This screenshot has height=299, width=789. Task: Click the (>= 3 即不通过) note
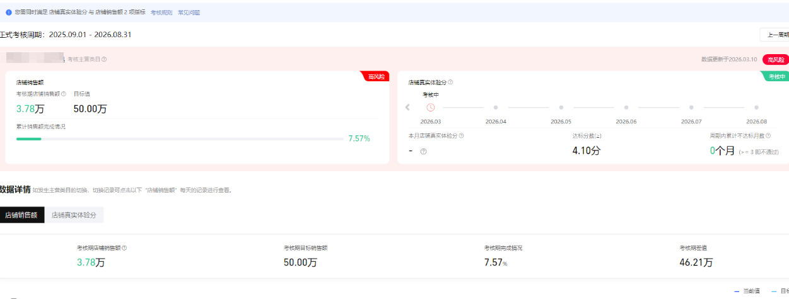[x=759, y=152]
